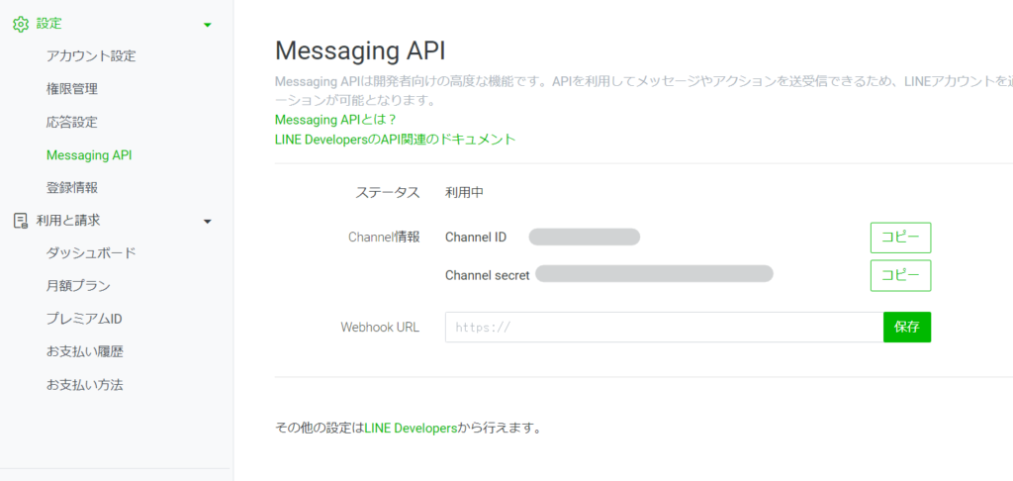Open the Messaging APIとは？ link
1013x481 pixels.
(335, 120)
